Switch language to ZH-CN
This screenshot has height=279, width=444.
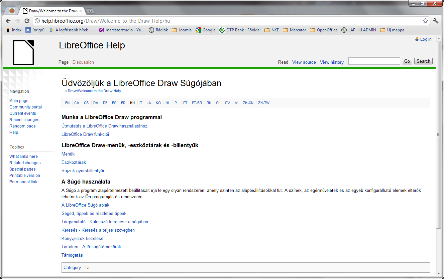248,103
